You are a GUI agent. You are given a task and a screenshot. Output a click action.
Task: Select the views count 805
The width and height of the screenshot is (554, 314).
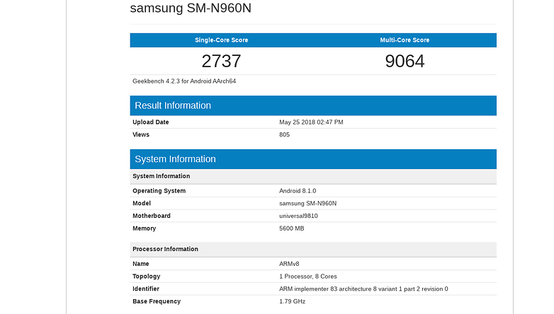284,134
